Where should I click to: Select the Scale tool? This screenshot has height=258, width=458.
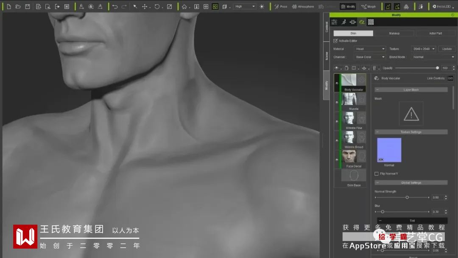tap(169, 6)
